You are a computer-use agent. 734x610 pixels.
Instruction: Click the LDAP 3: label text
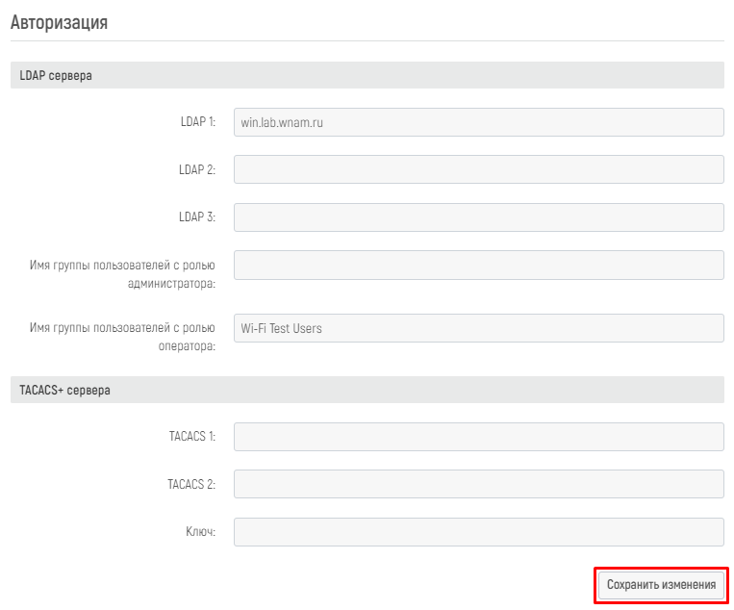point(197,216)
